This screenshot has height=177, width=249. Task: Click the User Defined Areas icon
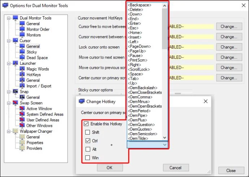(22, 120)
